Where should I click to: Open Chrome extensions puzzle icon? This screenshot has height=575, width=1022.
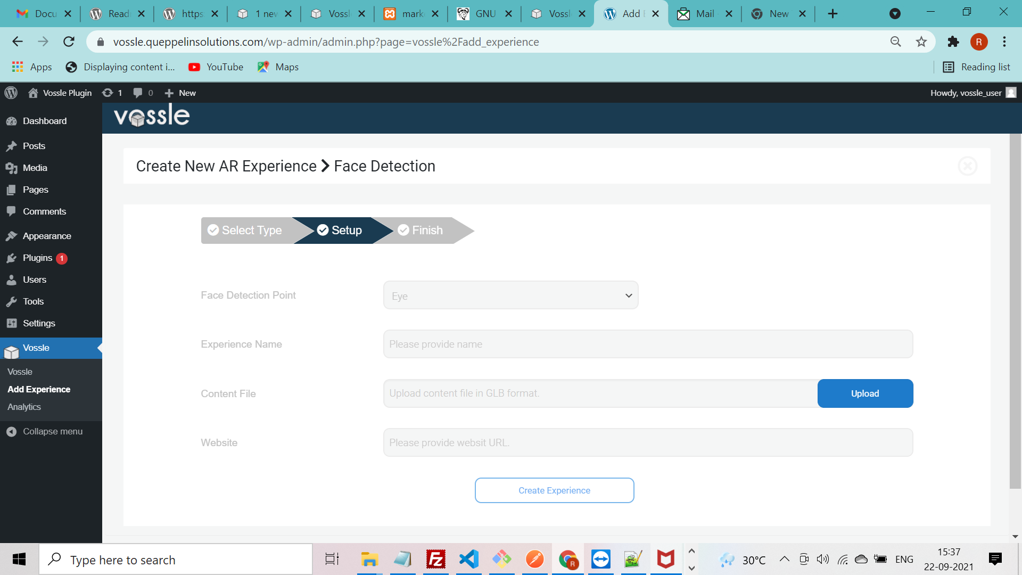click(953, 42)
